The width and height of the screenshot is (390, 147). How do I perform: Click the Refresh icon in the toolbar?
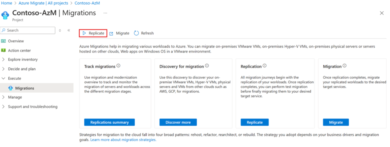(x=136, y=33)
